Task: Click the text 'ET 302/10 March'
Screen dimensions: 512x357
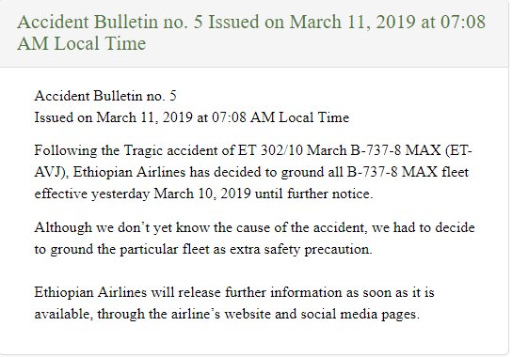Action: click(293, 150)
